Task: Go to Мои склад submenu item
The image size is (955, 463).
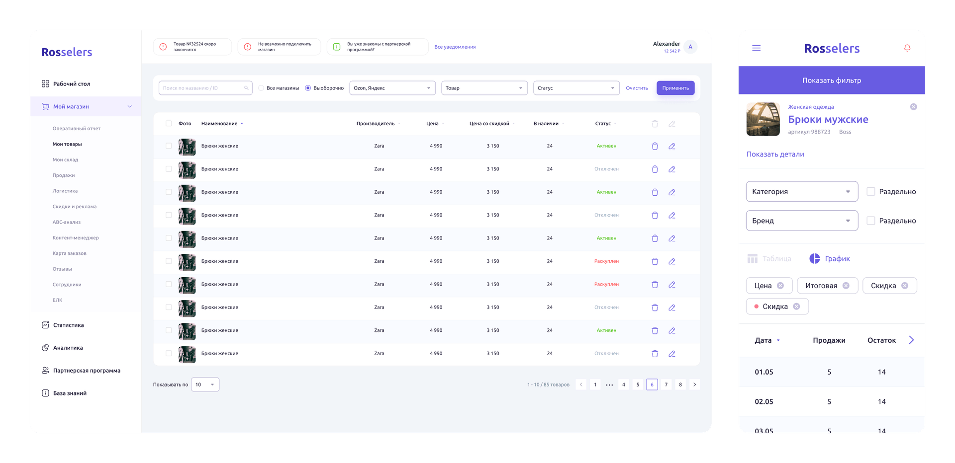Action: tap(65, 160)
